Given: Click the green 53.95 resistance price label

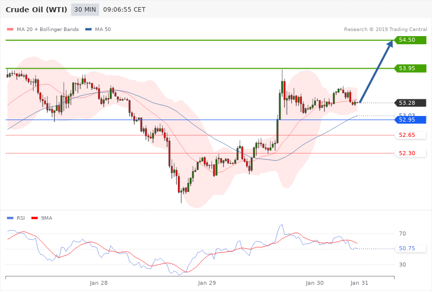Looking at the screenshot, I should [410, 68].
